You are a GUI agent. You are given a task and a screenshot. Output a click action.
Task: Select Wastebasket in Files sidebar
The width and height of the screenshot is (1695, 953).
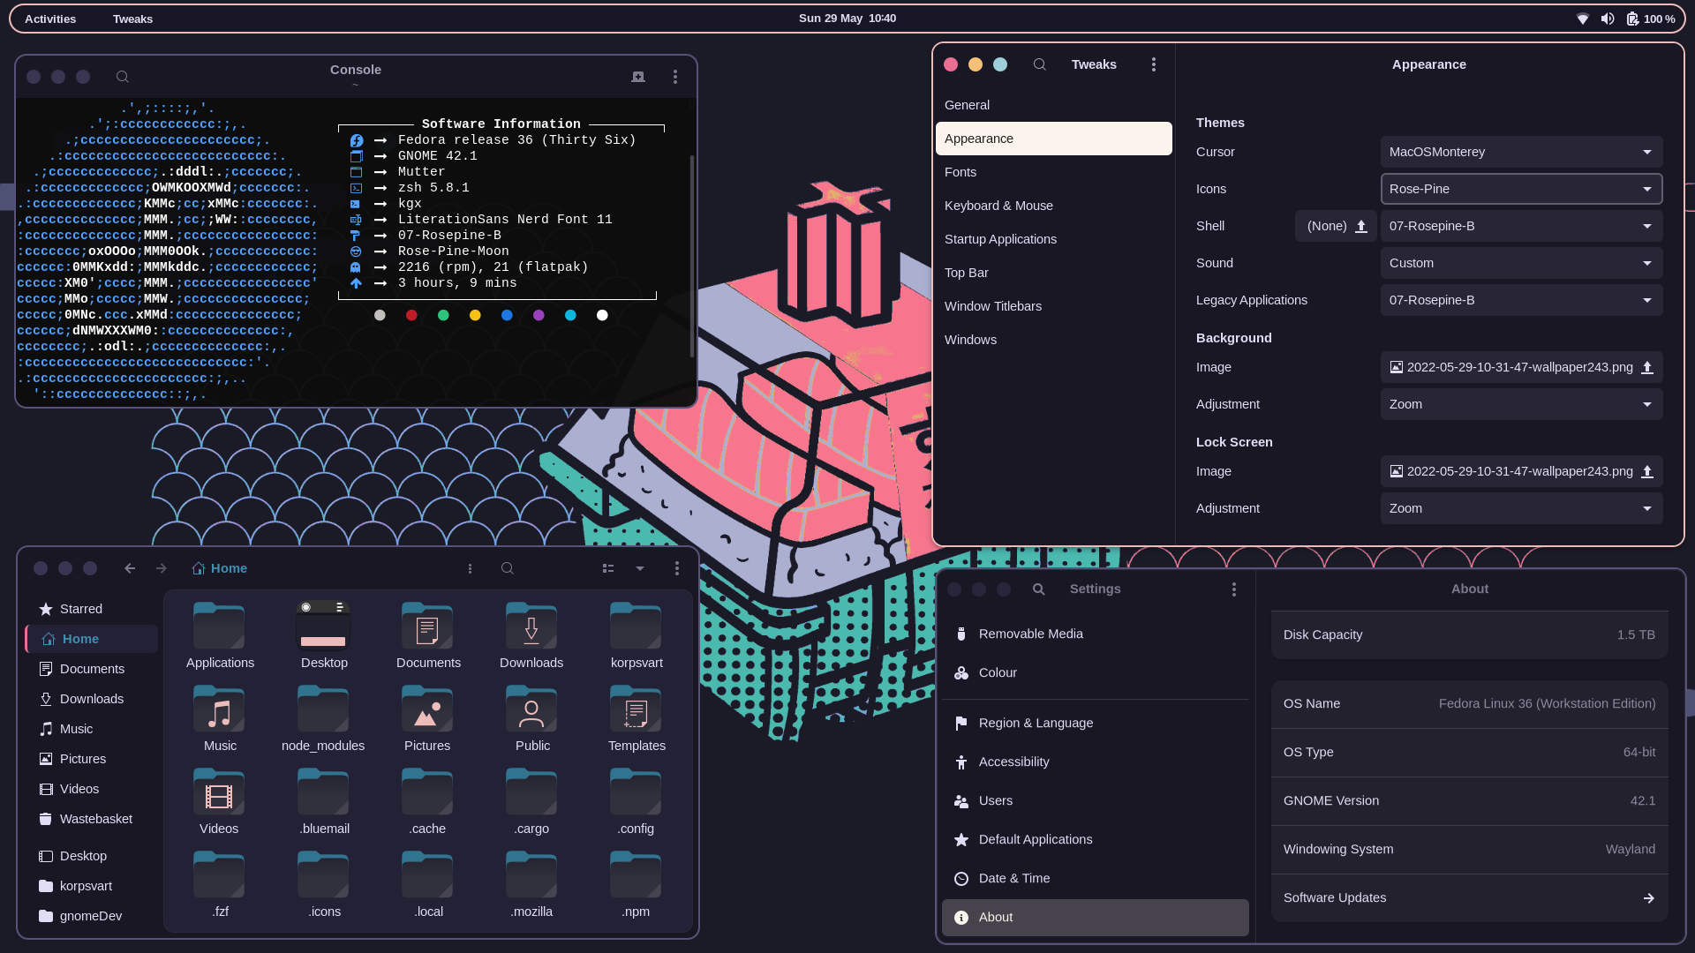[x=92, y=819]
